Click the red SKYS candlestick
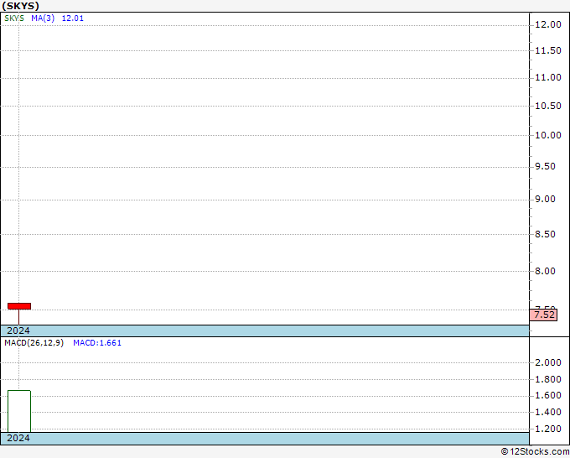Screen dimensions: 570x458 point(19,306)
